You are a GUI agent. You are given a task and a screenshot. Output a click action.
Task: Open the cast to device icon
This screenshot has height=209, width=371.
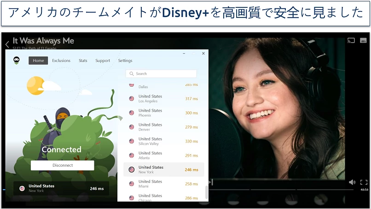tap(351, 40)
